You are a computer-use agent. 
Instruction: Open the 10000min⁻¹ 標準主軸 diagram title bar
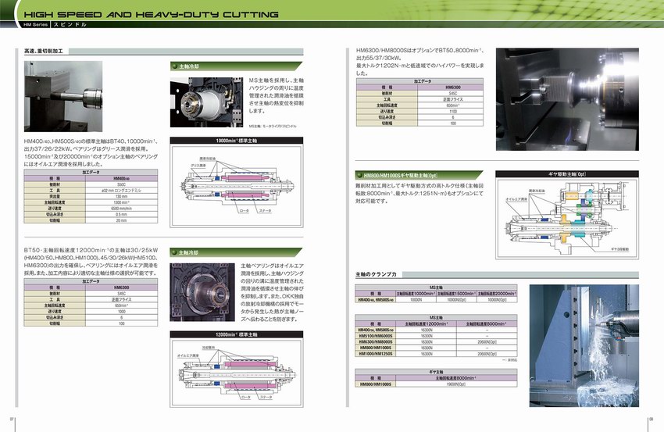(237, 141)
